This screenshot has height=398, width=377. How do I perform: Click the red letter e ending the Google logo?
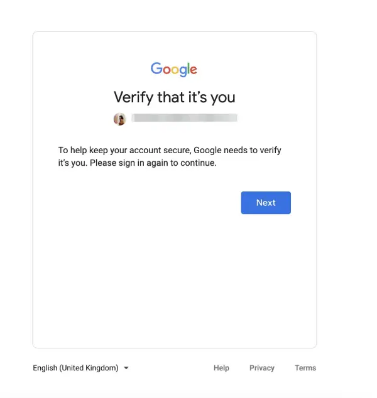[x=194, y=70]
